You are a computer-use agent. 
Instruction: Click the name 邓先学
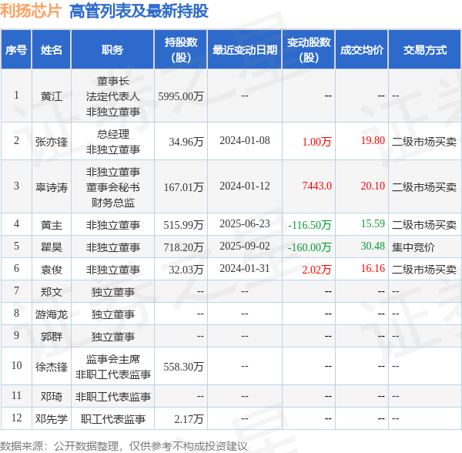[52, 419]
